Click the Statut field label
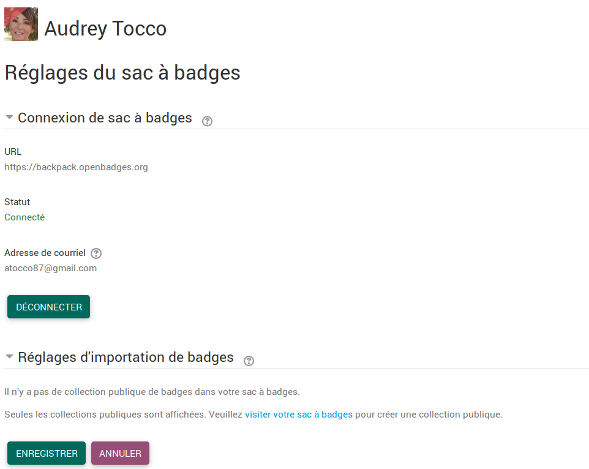This screenshot has height=469, width=589. pos(17,202)
